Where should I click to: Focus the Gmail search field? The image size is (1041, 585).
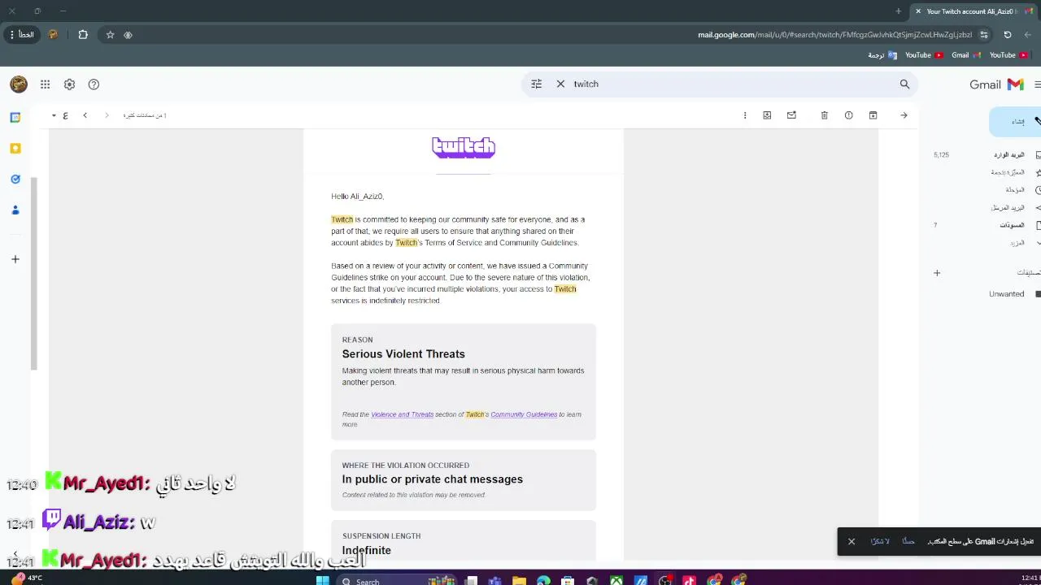tap(732, 84)
